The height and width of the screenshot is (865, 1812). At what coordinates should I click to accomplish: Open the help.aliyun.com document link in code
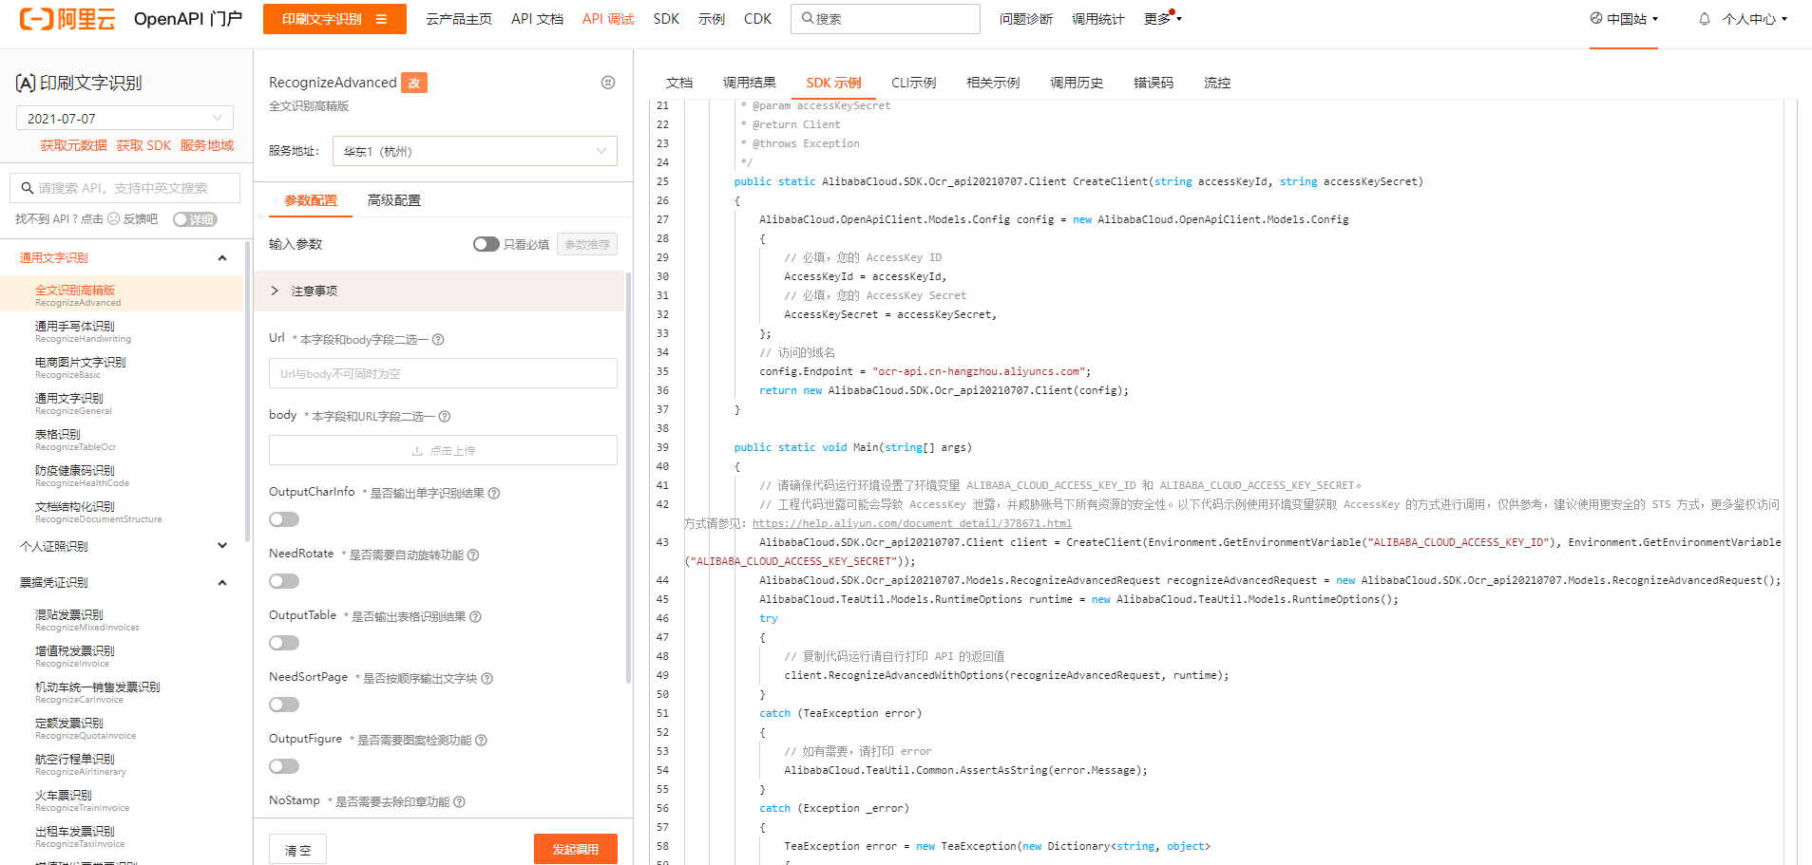tap(912, 523)
